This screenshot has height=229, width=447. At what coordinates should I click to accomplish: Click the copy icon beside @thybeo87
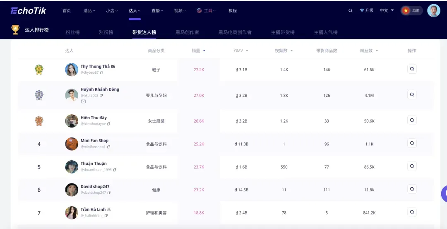102,72
